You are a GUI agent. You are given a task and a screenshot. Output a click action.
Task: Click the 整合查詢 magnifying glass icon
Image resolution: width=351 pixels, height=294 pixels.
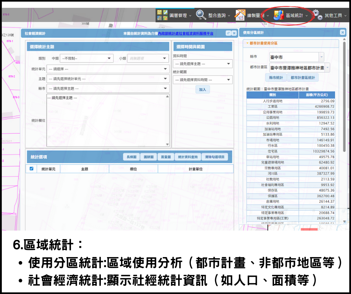coord(201,15)
